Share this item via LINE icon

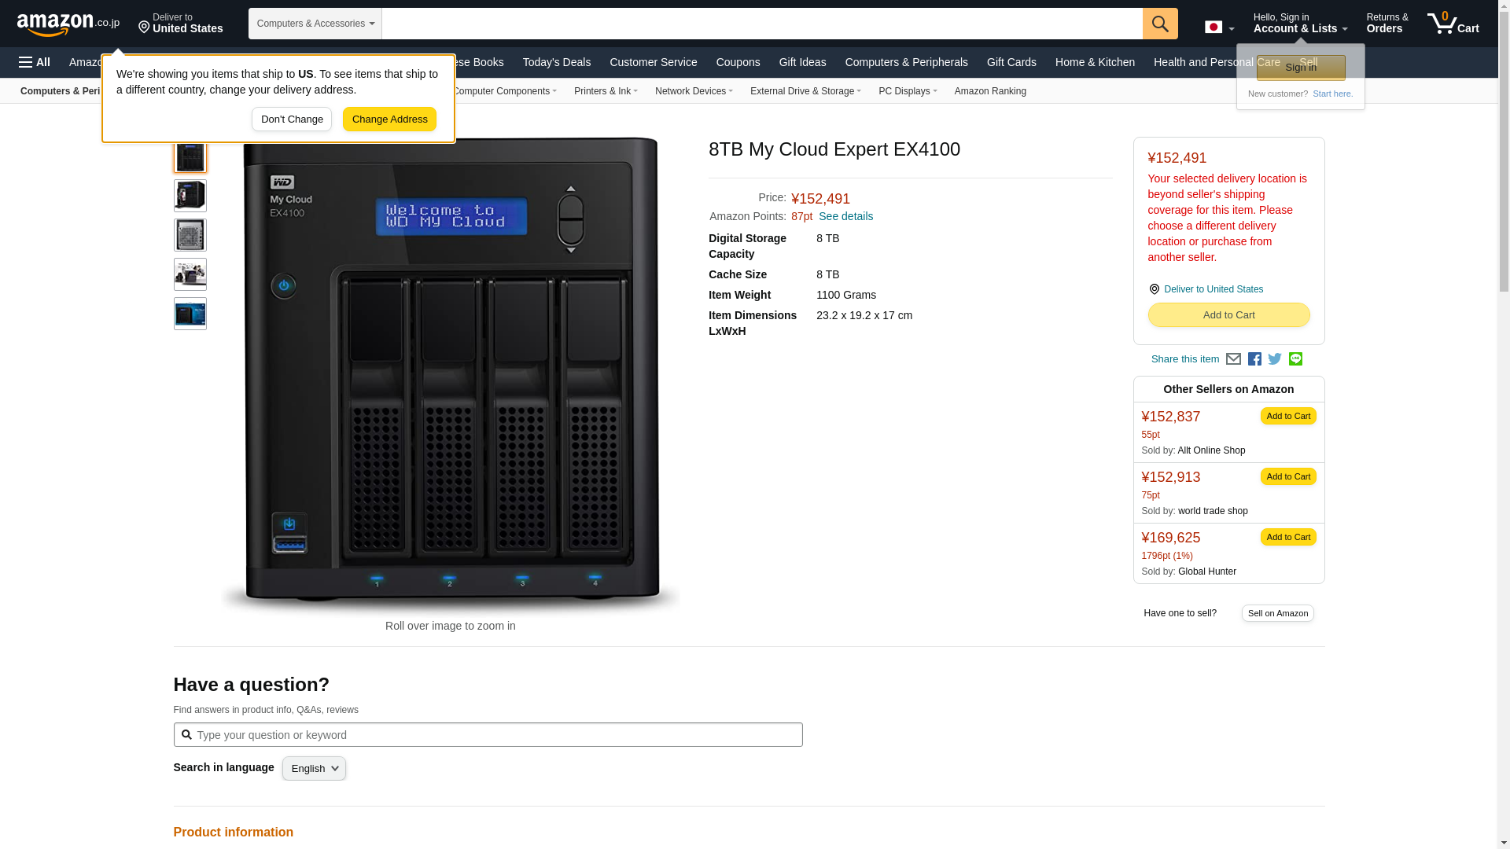point(1295,359)
